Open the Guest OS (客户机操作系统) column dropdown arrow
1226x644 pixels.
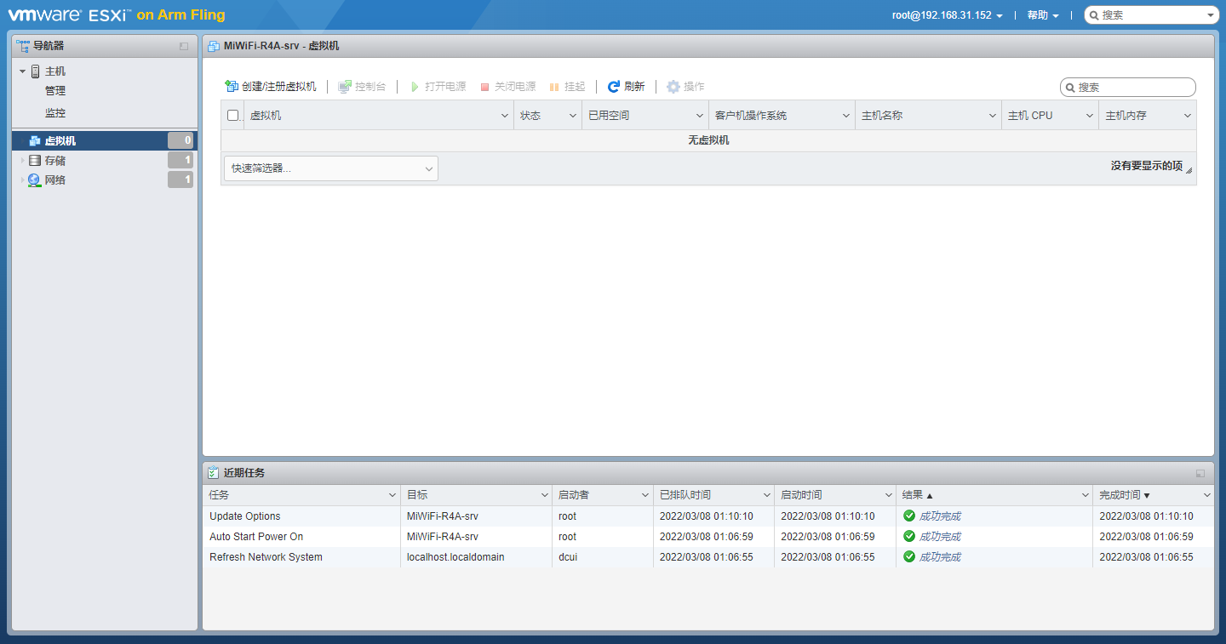tap(845, 116)
